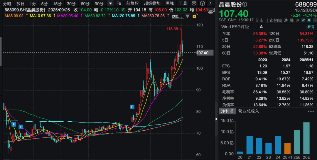
Task: Open the 画线 drawing tools
Action: pyautogui.click(x=170, y=4)
